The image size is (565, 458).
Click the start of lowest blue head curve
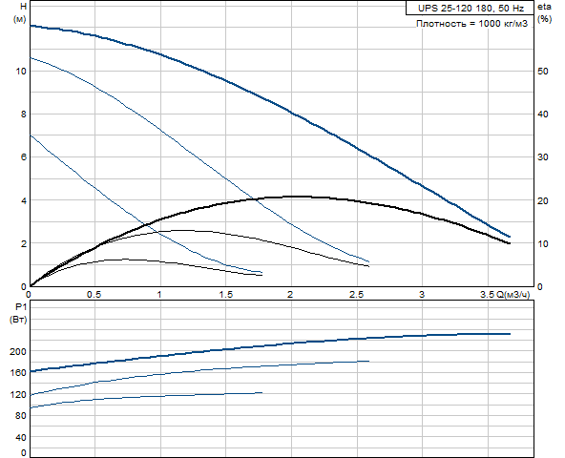tap(31, 135)
